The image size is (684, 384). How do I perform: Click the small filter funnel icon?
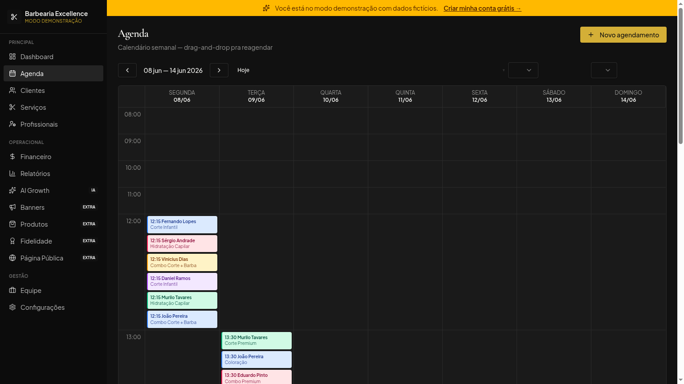pos(504,70)
